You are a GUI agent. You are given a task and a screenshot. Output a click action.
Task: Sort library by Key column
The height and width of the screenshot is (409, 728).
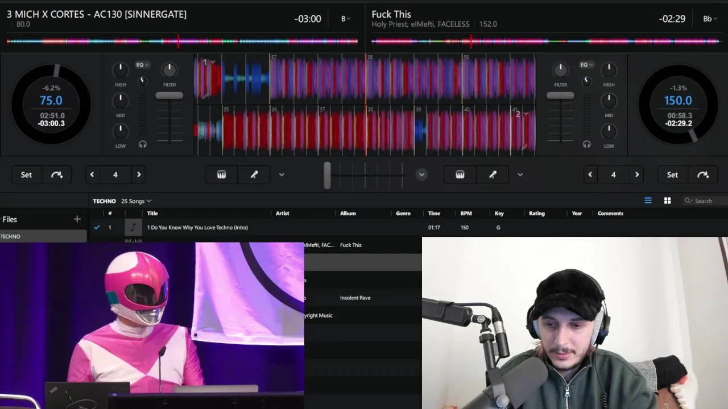coord(499,214)
